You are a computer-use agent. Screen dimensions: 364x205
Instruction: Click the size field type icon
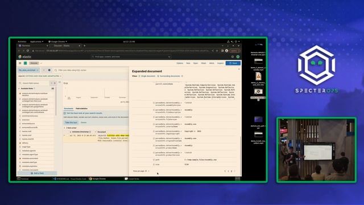coord(154,165)
